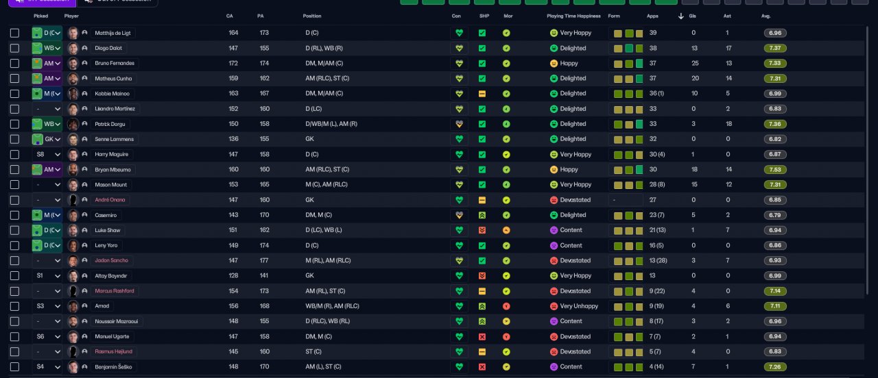This screenshot has width=878, height=378.
Task: Click André Onana's Devastated red face icon
Action: [554, 200]
